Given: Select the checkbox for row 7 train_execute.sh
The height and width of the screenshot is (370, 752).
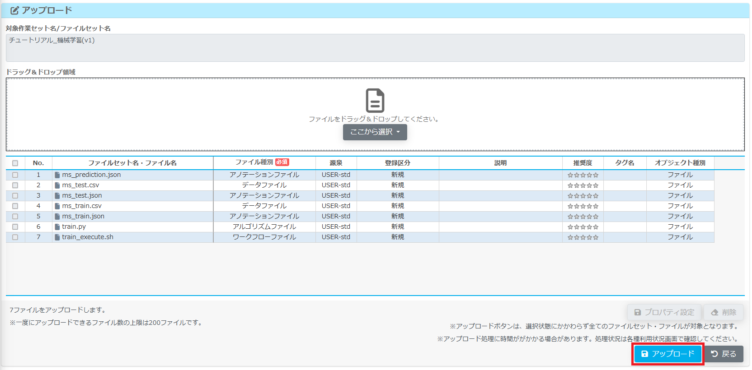Looking at the screenshot, I should [15, 237].
